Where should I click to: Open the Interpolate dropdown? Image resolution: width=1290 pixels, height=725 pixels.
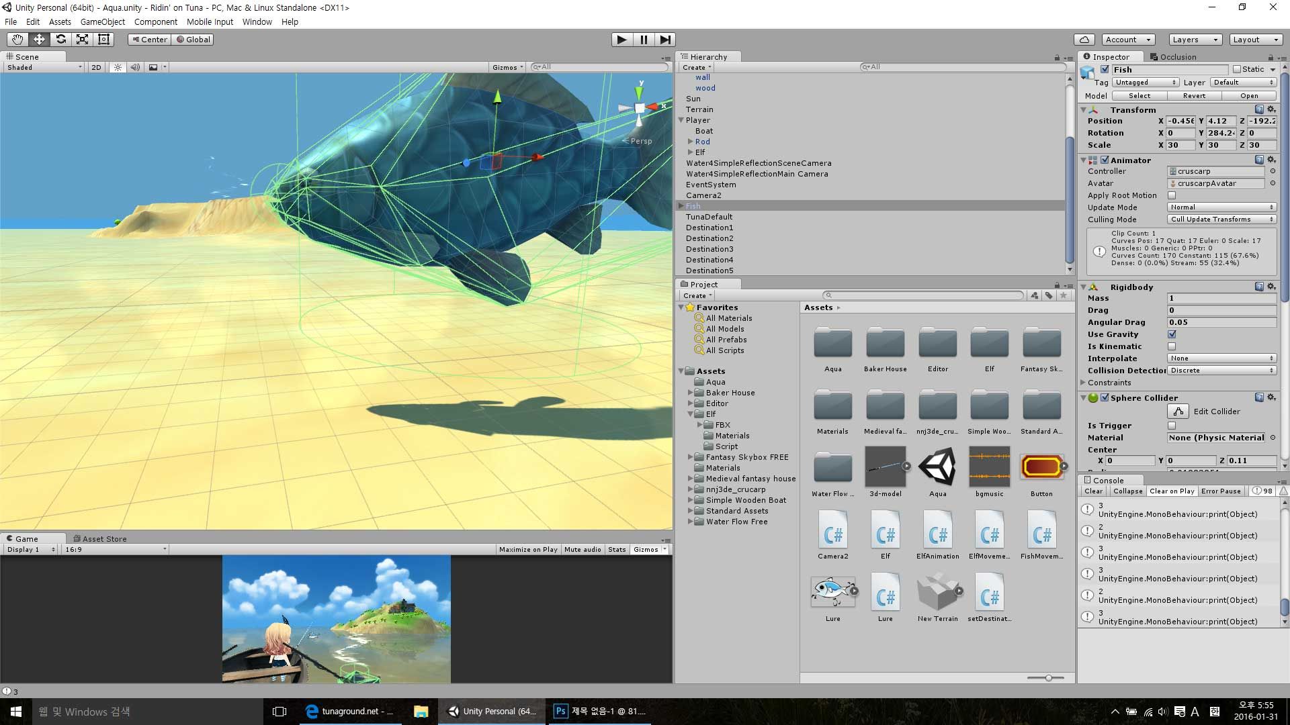pyautogui.click(x=1221, y=358)
